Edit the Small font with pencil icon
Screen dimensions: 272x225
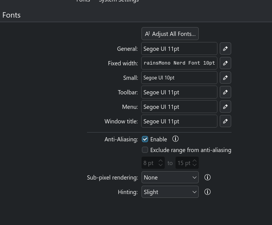pyautogui.click(x=225, y=78)
